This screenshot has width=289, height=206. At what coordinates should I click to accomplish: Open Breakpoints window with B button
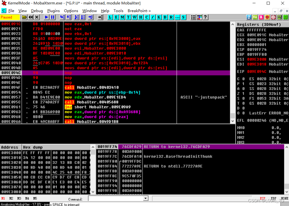pos(165,17)
